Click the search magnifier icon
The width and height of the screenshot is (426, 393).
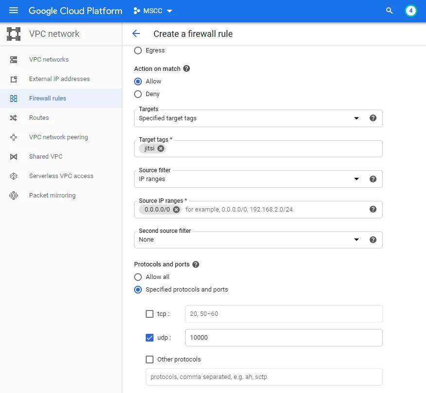[x=389, y=11]
